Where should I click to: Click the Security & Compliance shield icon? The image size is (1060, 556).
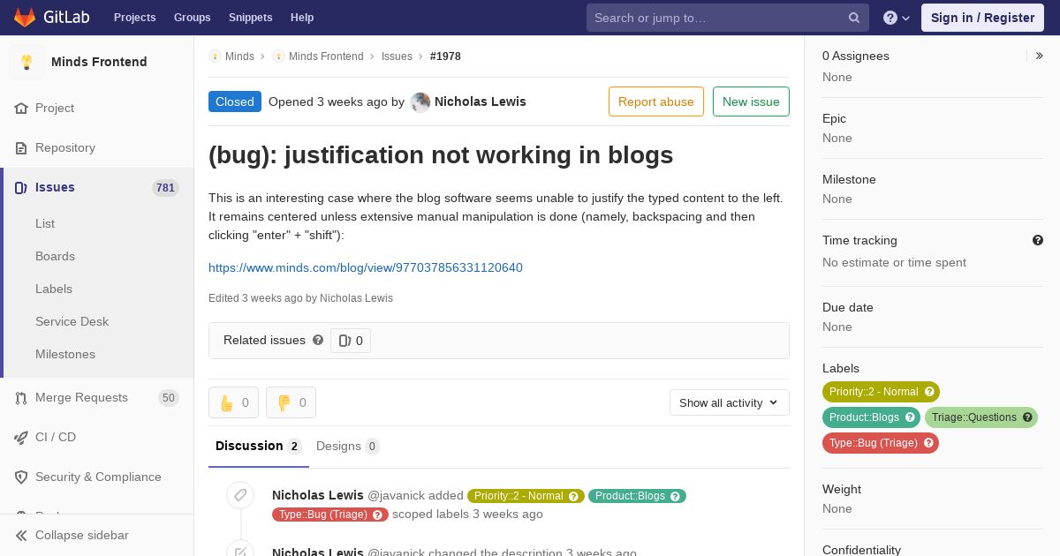[x=21, y=477]
